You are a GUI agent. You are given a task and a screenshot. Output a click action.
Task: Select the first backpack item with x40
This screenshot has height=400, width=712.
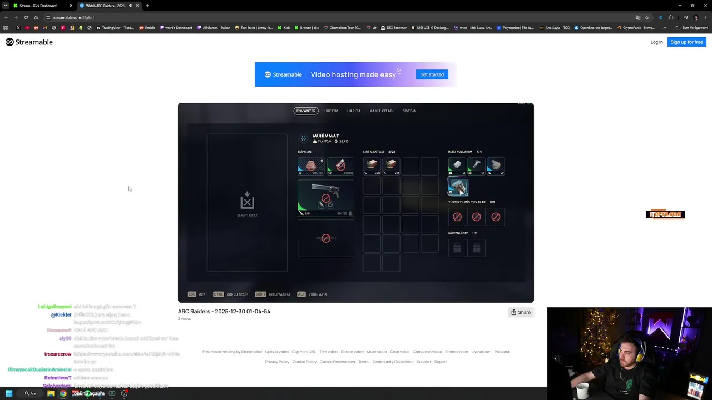pos(372,166)
